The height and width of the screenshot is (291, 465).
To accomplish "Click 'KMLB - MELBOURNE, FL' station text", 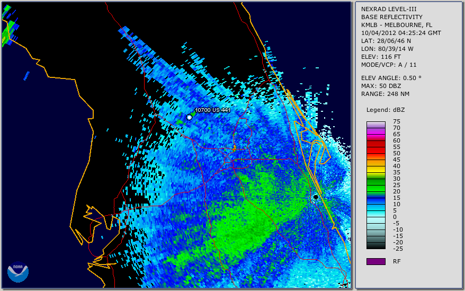I will 397,25.
